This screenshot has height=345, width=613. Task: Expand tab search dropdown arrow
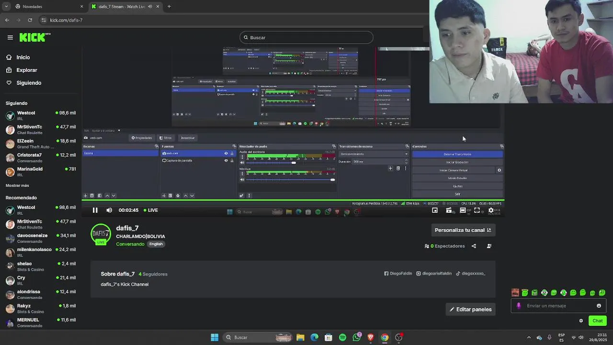[x=6, y=7]
